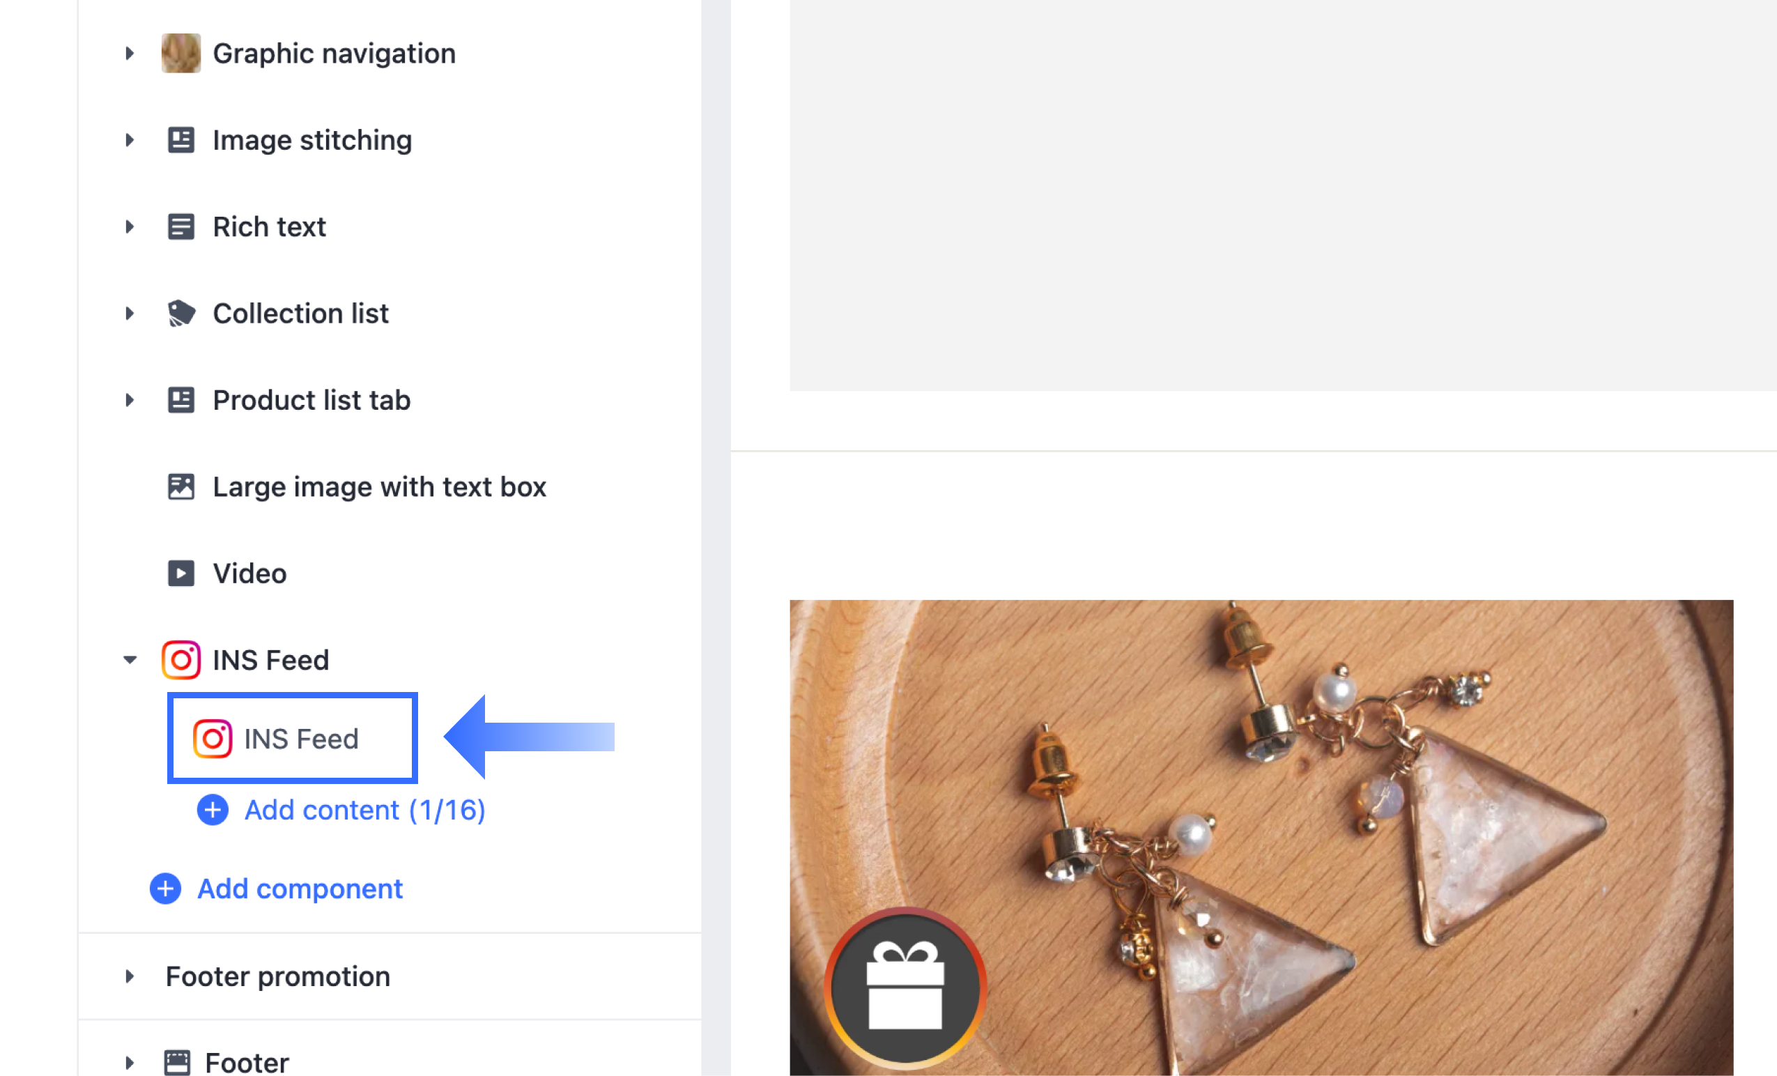Click the Graphic navigation thumbnail icon

pyautogui.click(x=180, y=54)
